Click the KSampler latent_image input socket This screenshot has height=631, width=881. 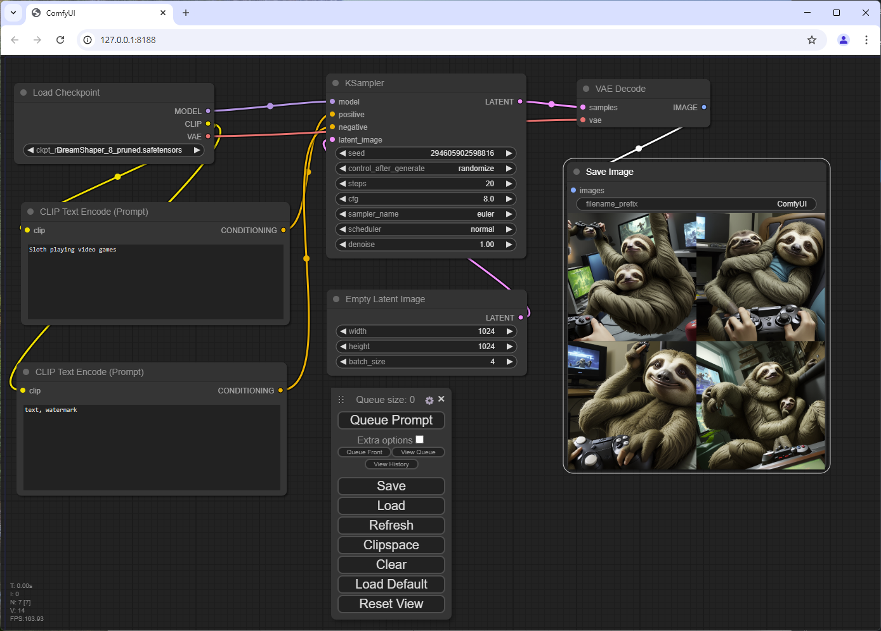point(332,139)
